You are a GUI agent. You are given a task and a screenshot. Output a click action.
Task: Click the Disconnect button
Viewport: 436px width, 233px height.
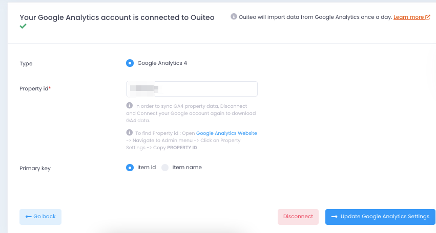(x=298, y=217)
